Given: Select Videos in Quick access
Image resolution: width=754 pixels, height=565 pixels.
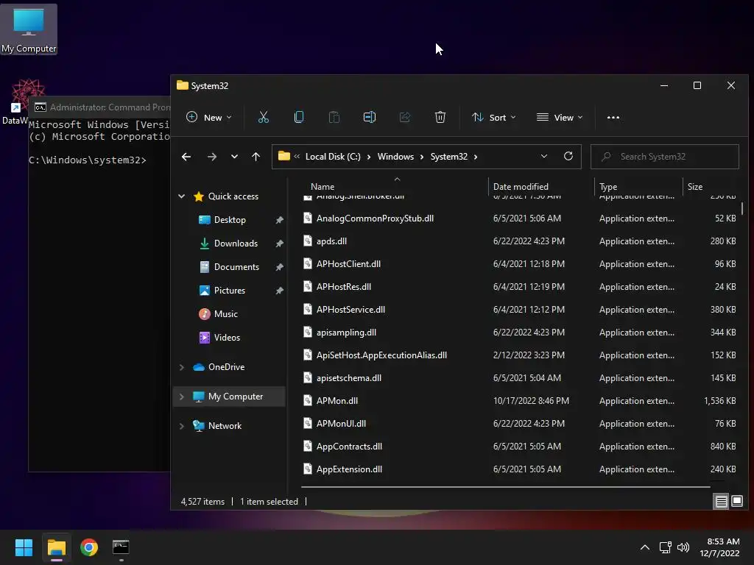Looking at the screenshot, I should click(x=227, y=337).
